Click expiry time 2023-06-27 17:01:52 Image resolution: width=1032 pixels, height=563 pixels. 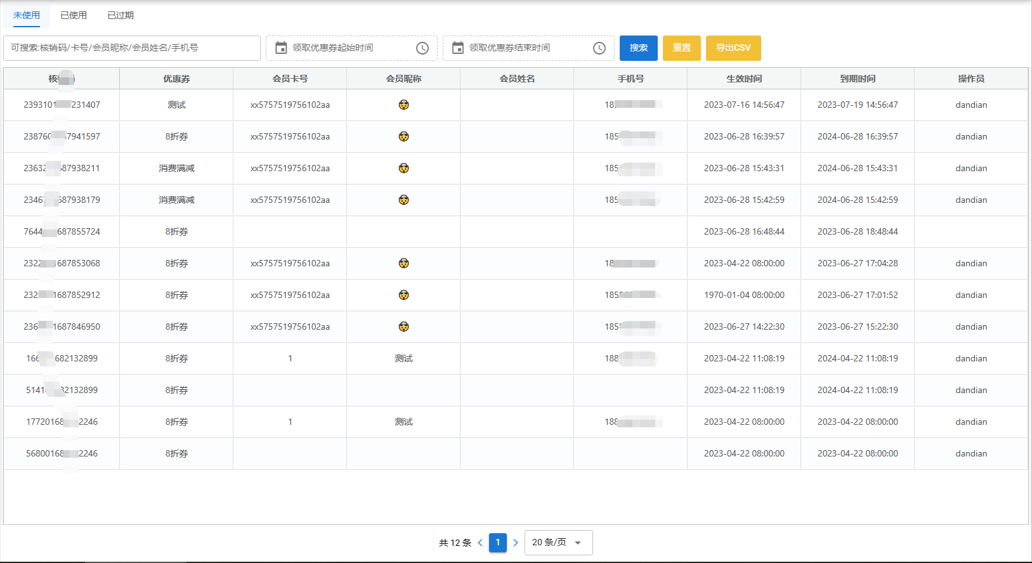click(x=858, y=295)
